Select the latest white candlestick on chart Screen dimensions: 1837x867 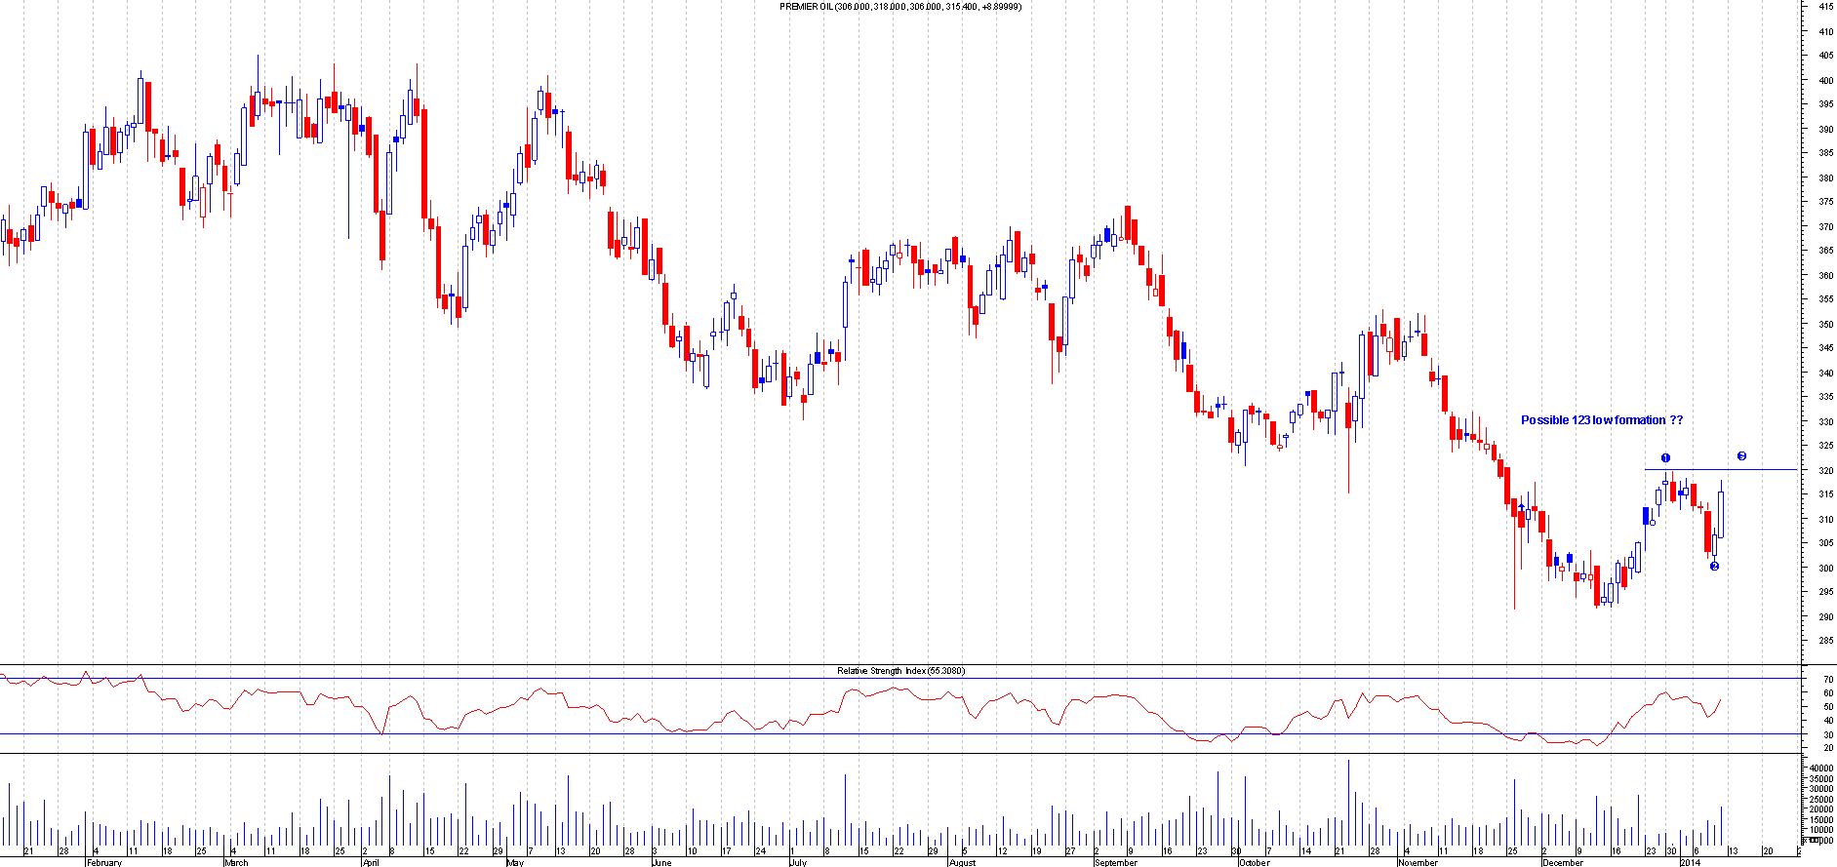[1722, 514]
